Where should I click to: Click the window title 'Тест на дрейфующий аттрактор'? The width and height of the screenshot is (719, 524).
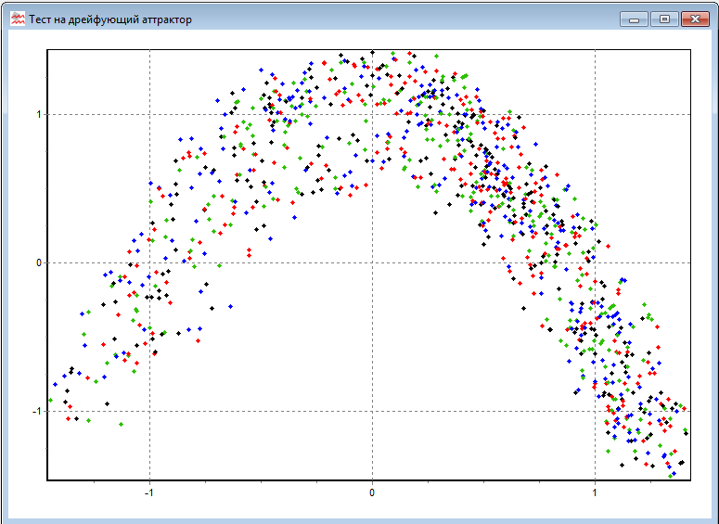110,19
